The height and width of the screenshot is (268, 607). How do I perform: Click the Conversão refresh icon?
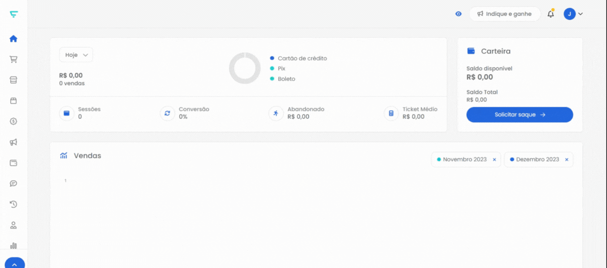[x=167, y=113]
